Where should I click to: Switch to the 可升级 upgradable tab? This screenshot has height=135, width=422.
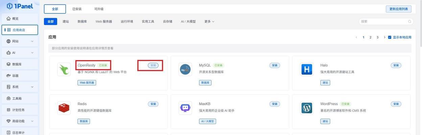[99, 9]
